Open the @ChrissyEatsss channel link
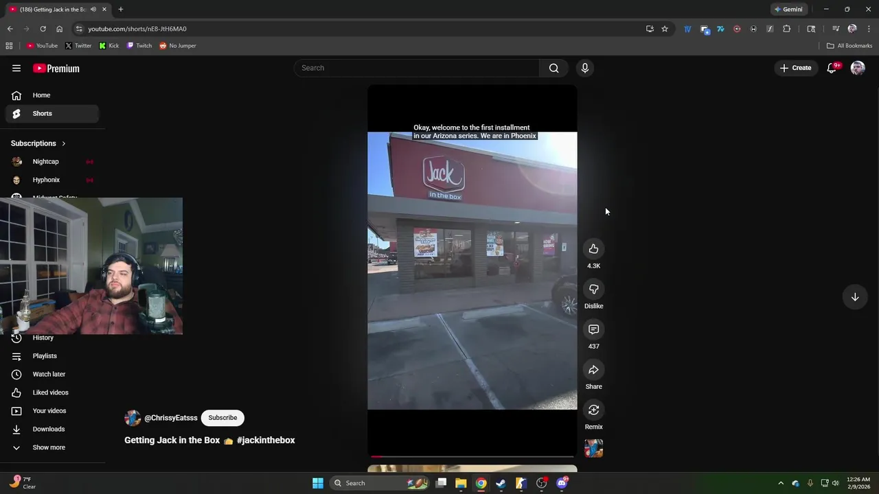Image resolution: width=879 pixels, height=494 pixels. tap(171, 418)
